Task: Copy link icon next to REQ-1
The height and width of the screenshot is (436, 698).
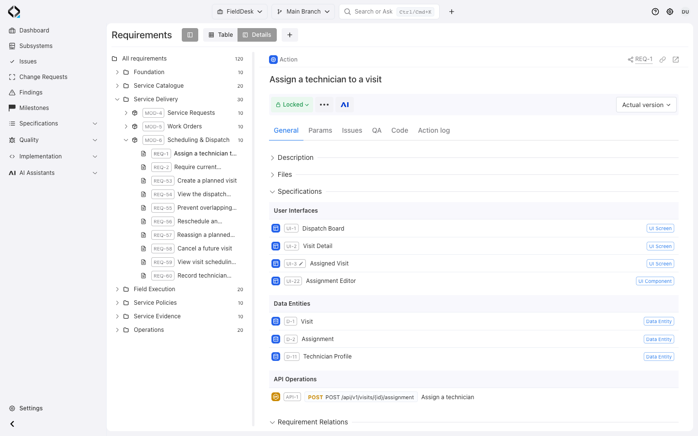Action: tap(663, 60)
